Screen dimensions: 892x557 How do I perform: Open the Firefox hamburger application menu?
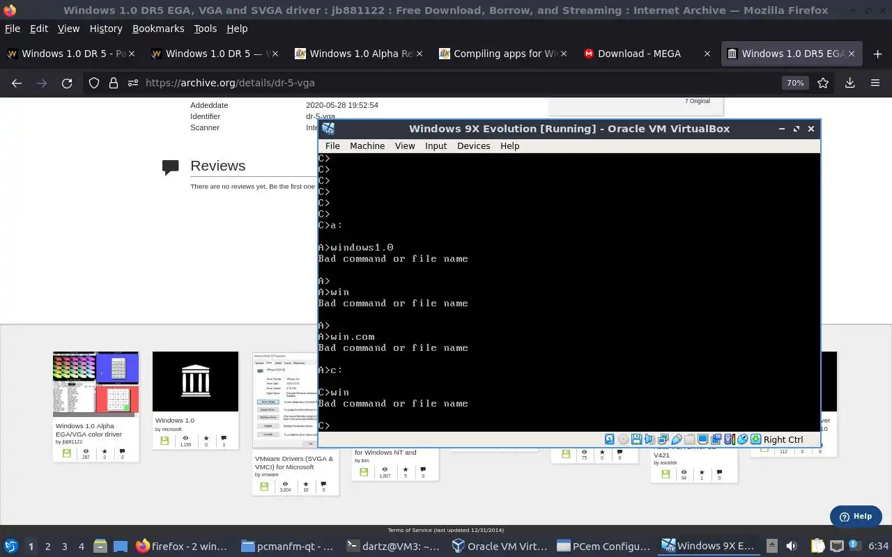pyautogui.click(x=875, y=83)
